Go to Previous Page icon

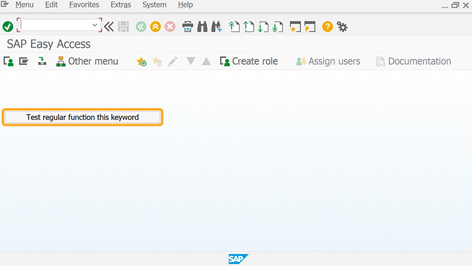[249, 27]
